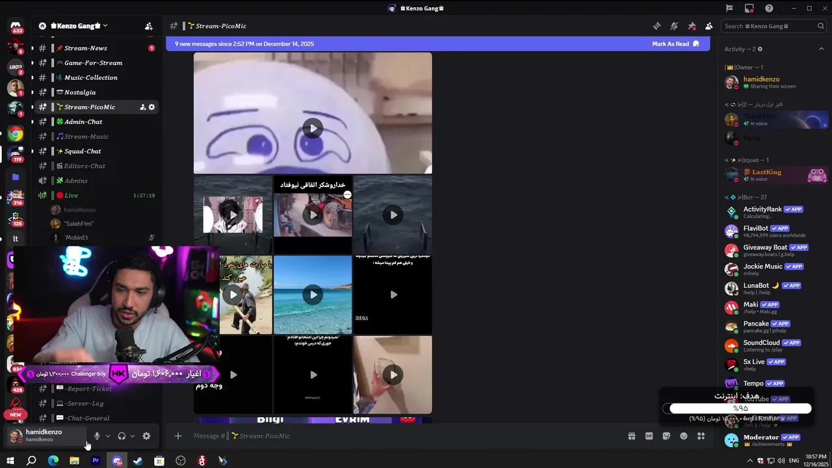Open the sticker picker icon
This screenshot has height=468, width=832.
click(x=666, y=436)
